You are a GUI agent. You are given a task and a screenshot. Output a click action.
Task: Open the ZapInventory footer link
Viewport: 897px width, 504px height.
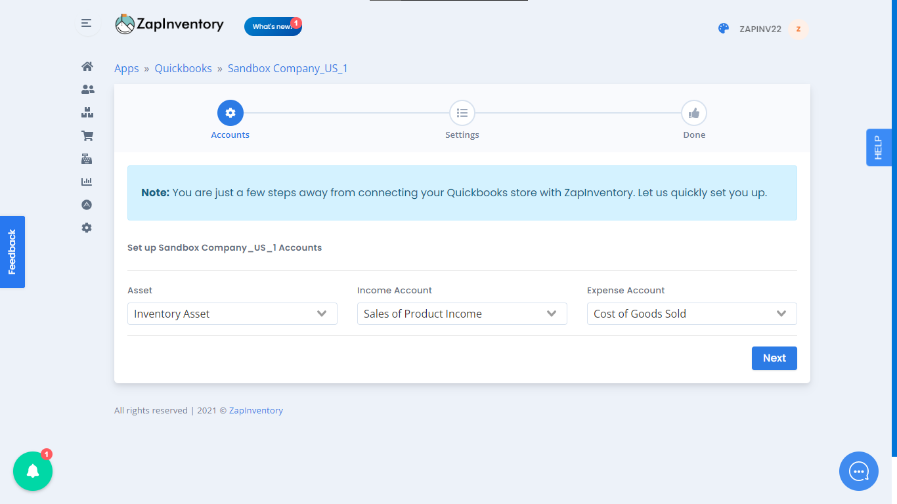(x=256, y=410)
